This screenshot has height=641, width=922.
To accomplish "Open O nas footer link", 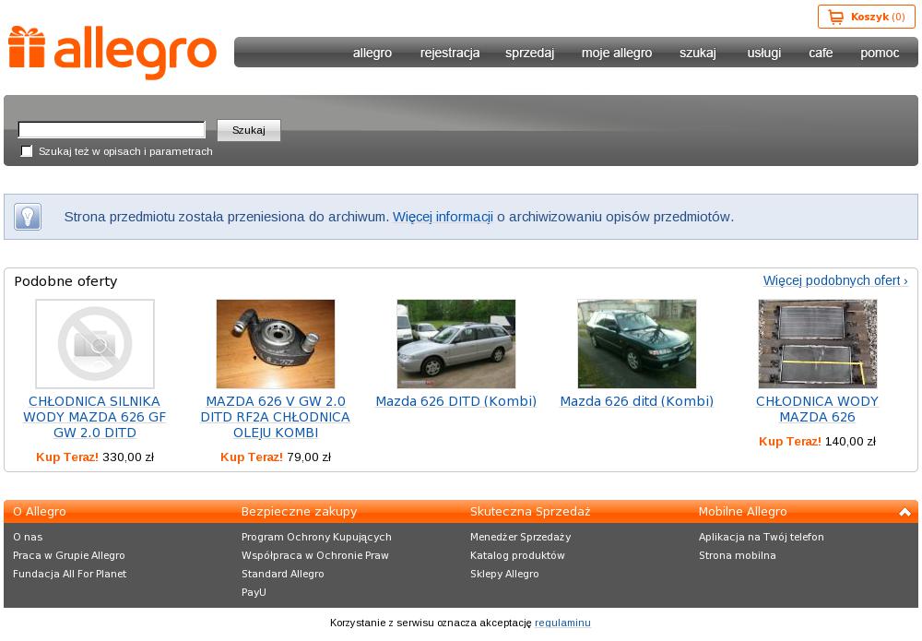I will [28, 537].
